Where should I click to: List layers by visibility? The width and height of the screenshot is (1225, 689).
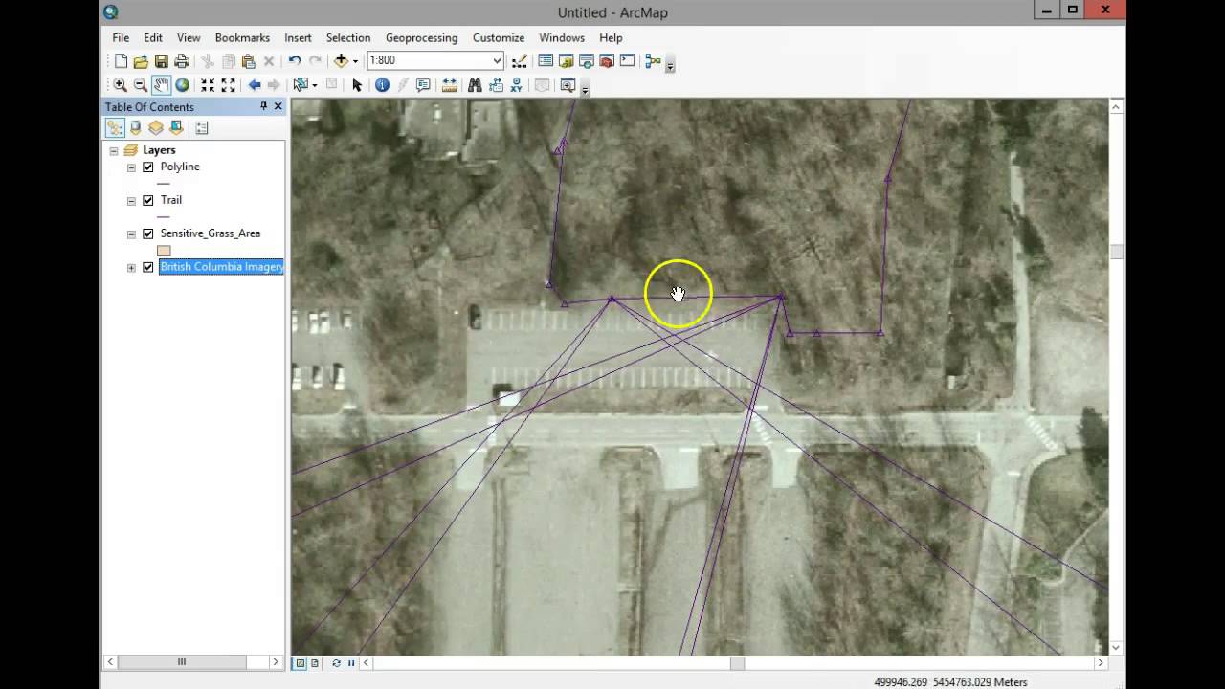[x=156, y=128]
